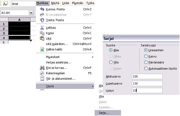Click the Liitä clipboard icon
The image size is (180, 116).
tap(42, 38)
